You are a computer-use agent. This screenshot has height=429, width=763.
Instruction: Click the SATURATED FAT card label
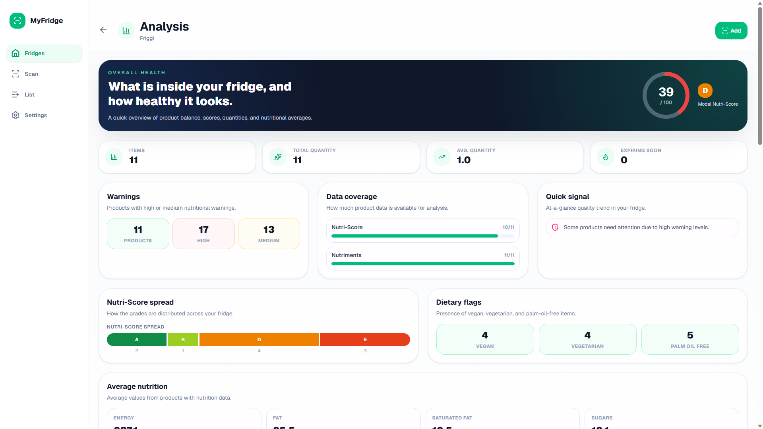452,418
